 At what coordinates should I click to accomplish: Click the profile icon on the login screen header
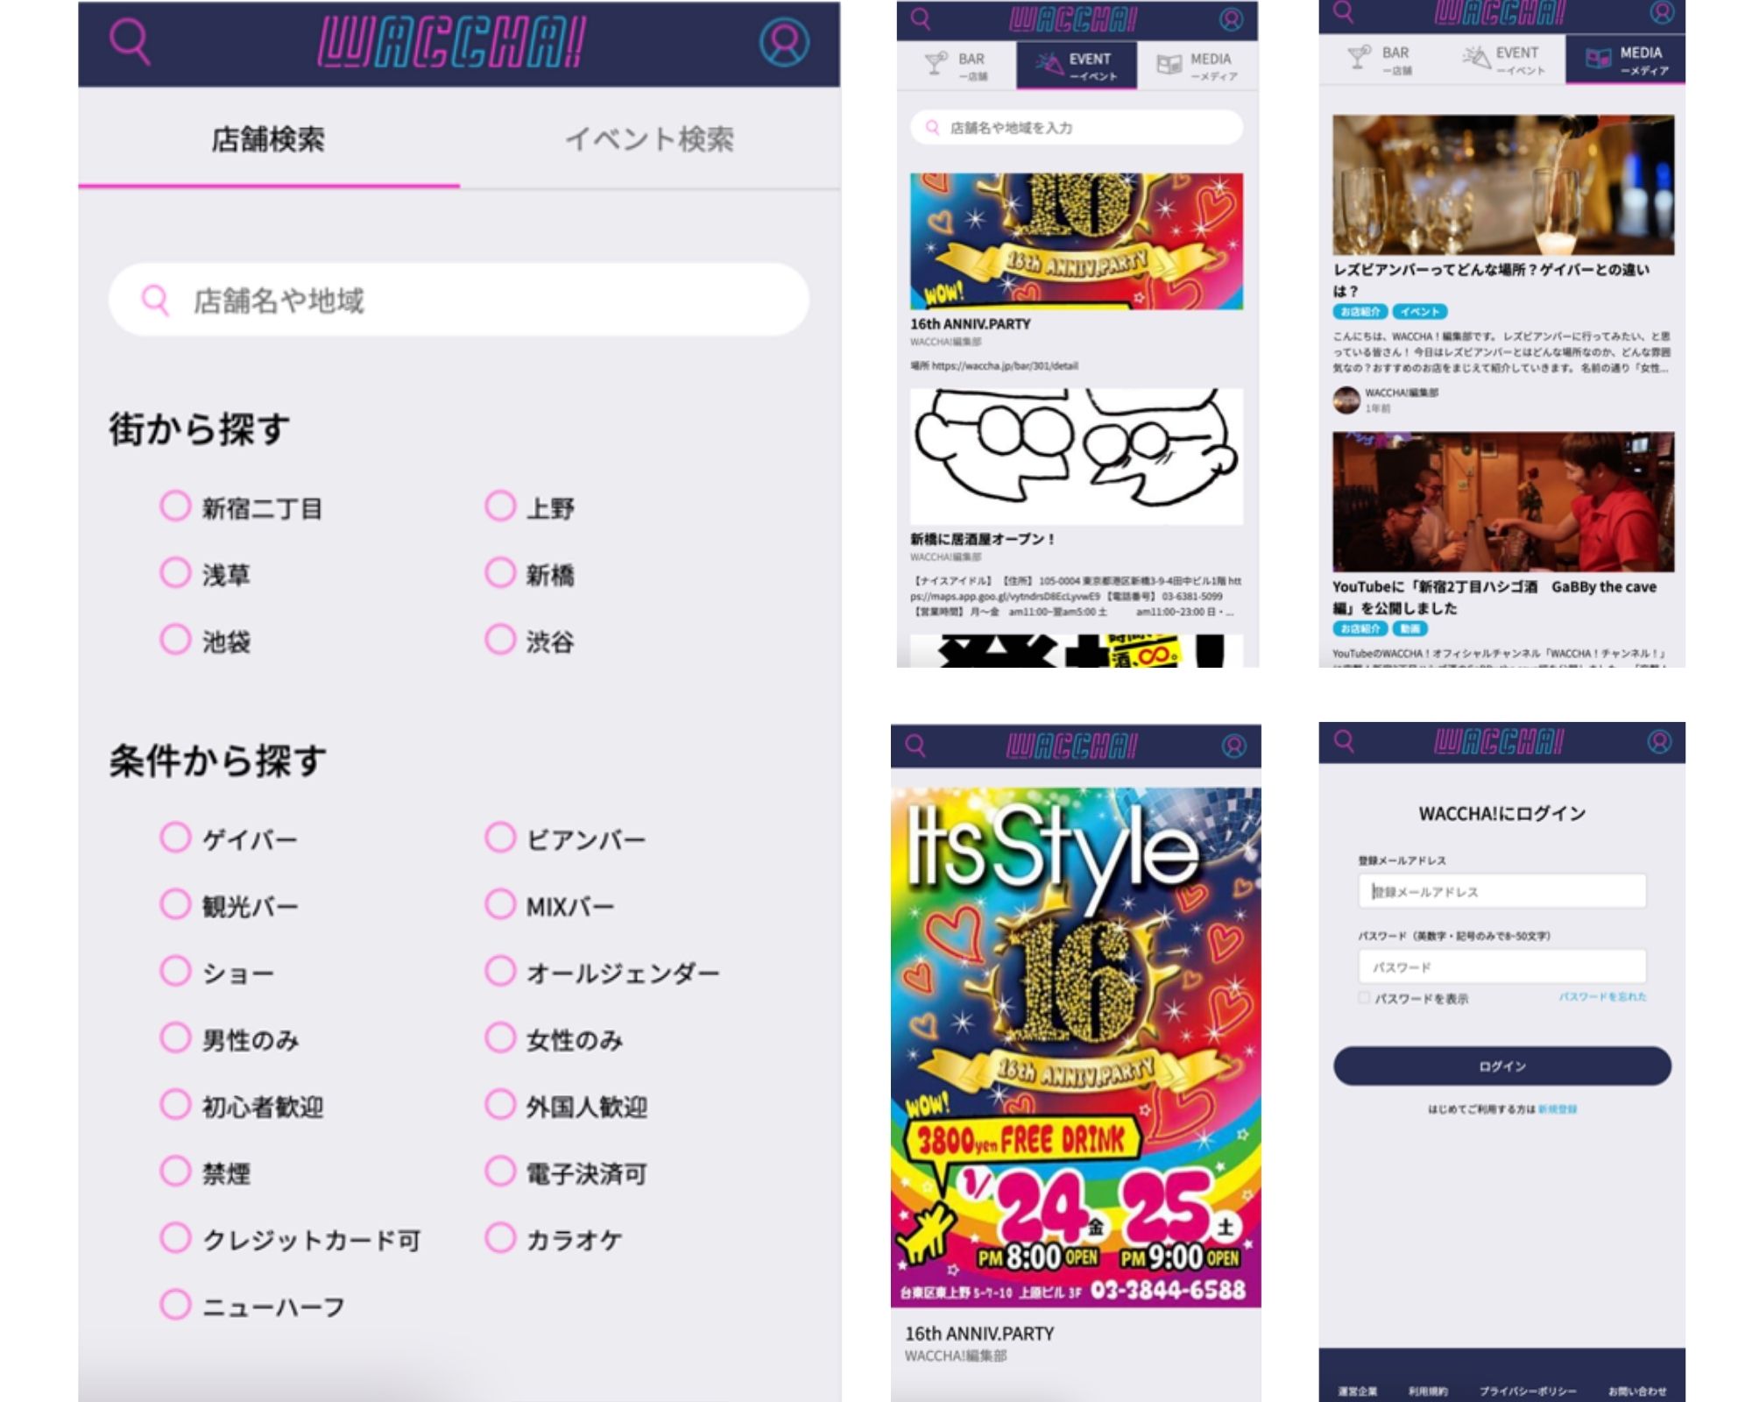click(1658, 742)
